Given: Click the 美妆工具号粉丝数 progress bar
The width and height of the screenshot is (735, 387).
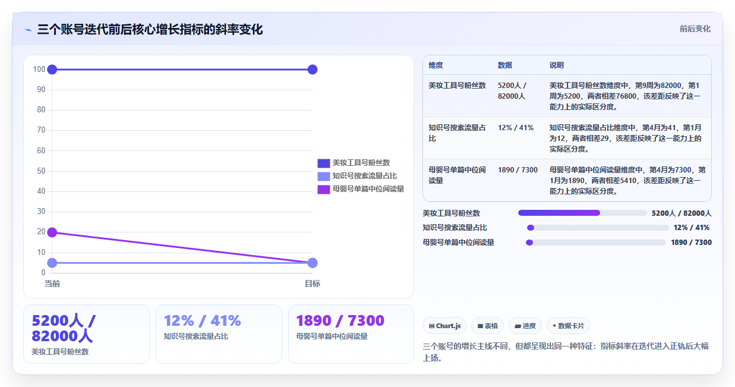Looking at the screenshot, I should (582, 213).
